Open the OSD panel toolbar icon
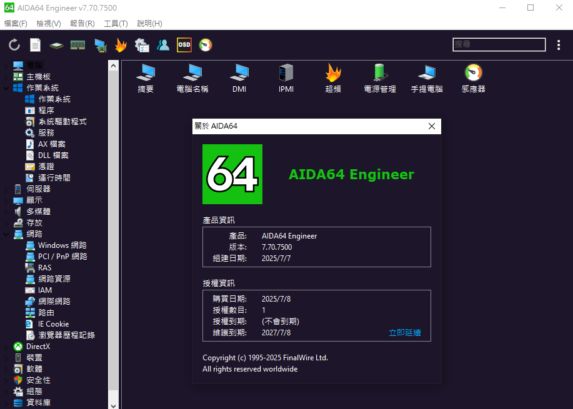Screen dimensions: 573x409 coord(184,45)
